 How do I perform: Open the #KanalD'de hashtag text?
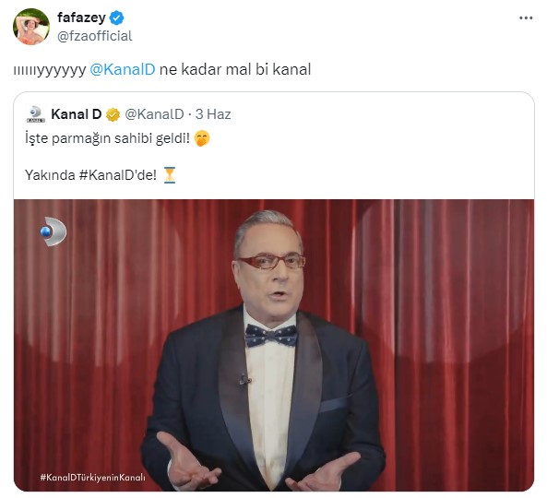pos(117,175)
